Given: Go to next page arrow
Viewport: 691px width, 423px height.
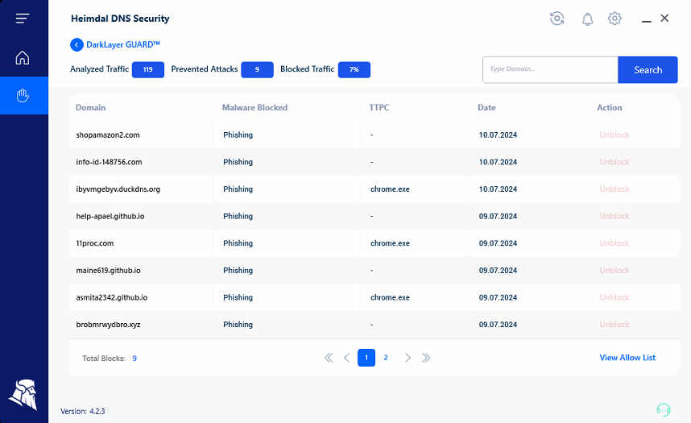Looking at the screenshot, I should [x=408, y=358].
